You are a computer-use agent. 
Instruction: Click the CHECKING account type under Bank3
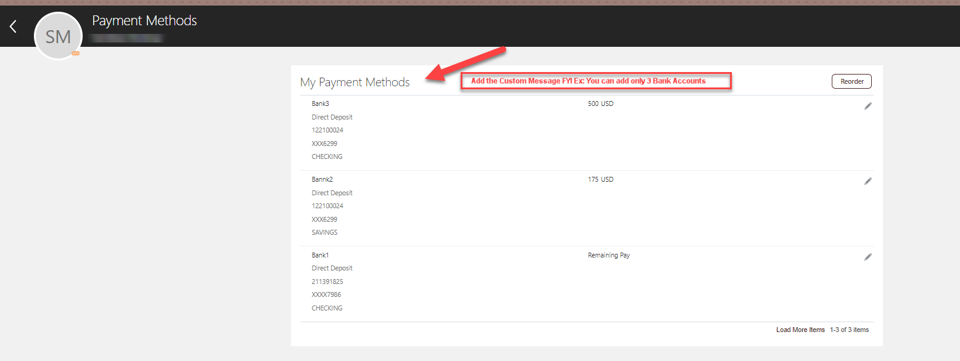(x=327, y=156)
